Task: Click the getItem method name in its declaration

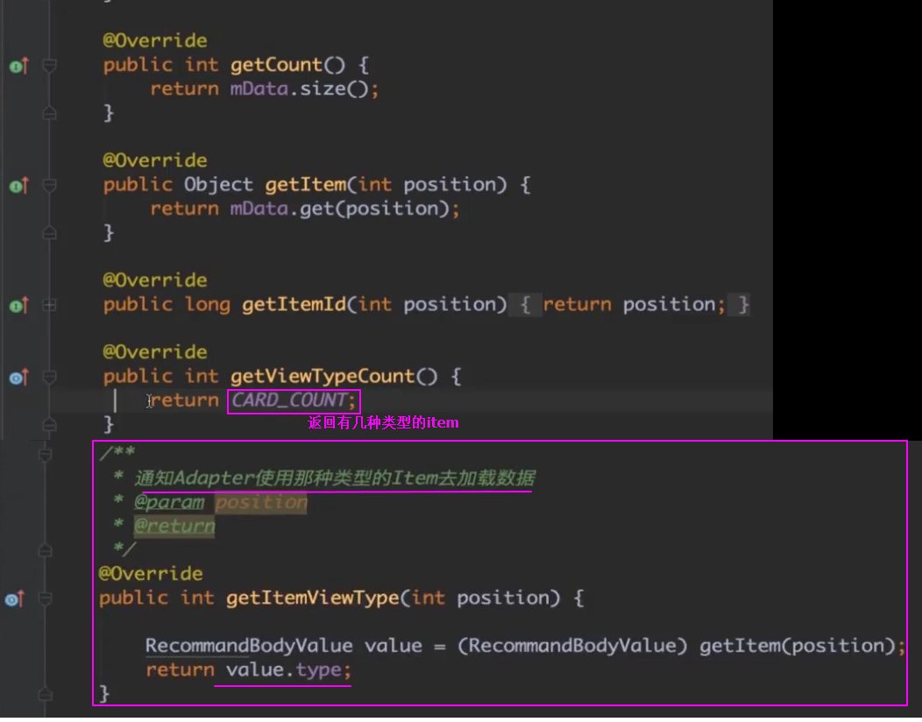Action: tap(305, 185)
